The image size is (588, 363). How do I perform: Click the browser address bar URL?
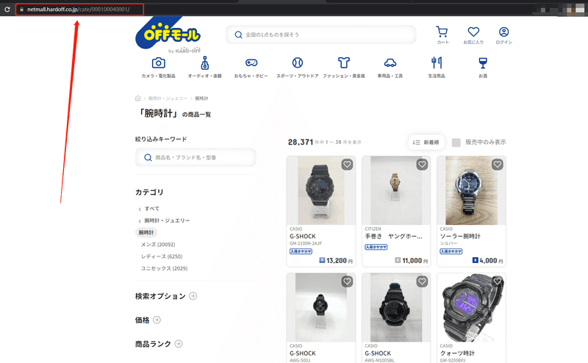click(79, 10)
